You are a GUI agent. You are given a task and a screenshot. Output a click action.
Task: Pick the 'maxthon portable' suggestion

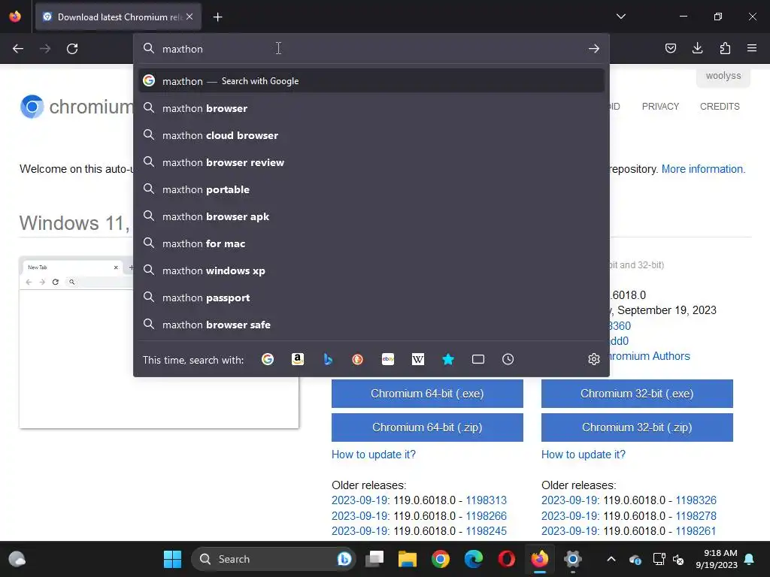tap(371, 189)
